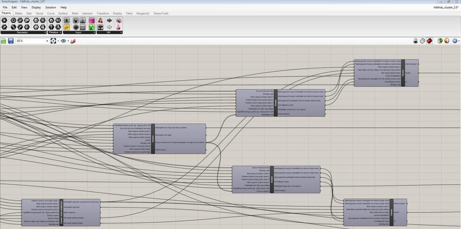Viewport: 461px width, 229px height.
Task: Select the number 7 hexagon in Primitive
Action: click(x=51, y=27)
